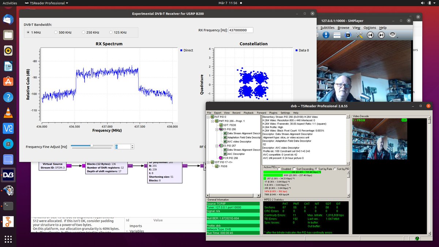Open TSReader File menu
The width and height of the screenshot is (439, 247).
point(209,113)
